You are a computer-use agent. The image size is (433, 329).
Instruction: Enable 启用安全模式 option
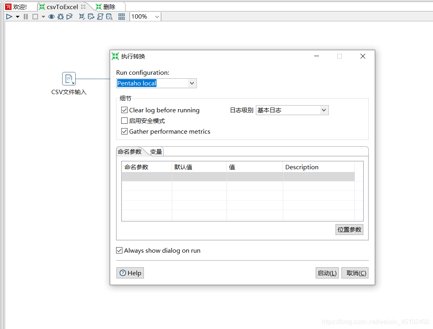click(124, 121)
